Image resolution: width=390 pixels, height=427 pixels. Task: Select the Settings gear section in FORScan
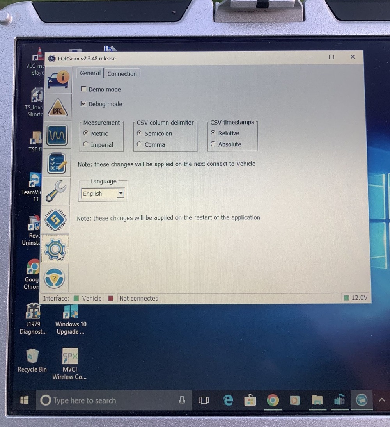click(x=55, y=249)
